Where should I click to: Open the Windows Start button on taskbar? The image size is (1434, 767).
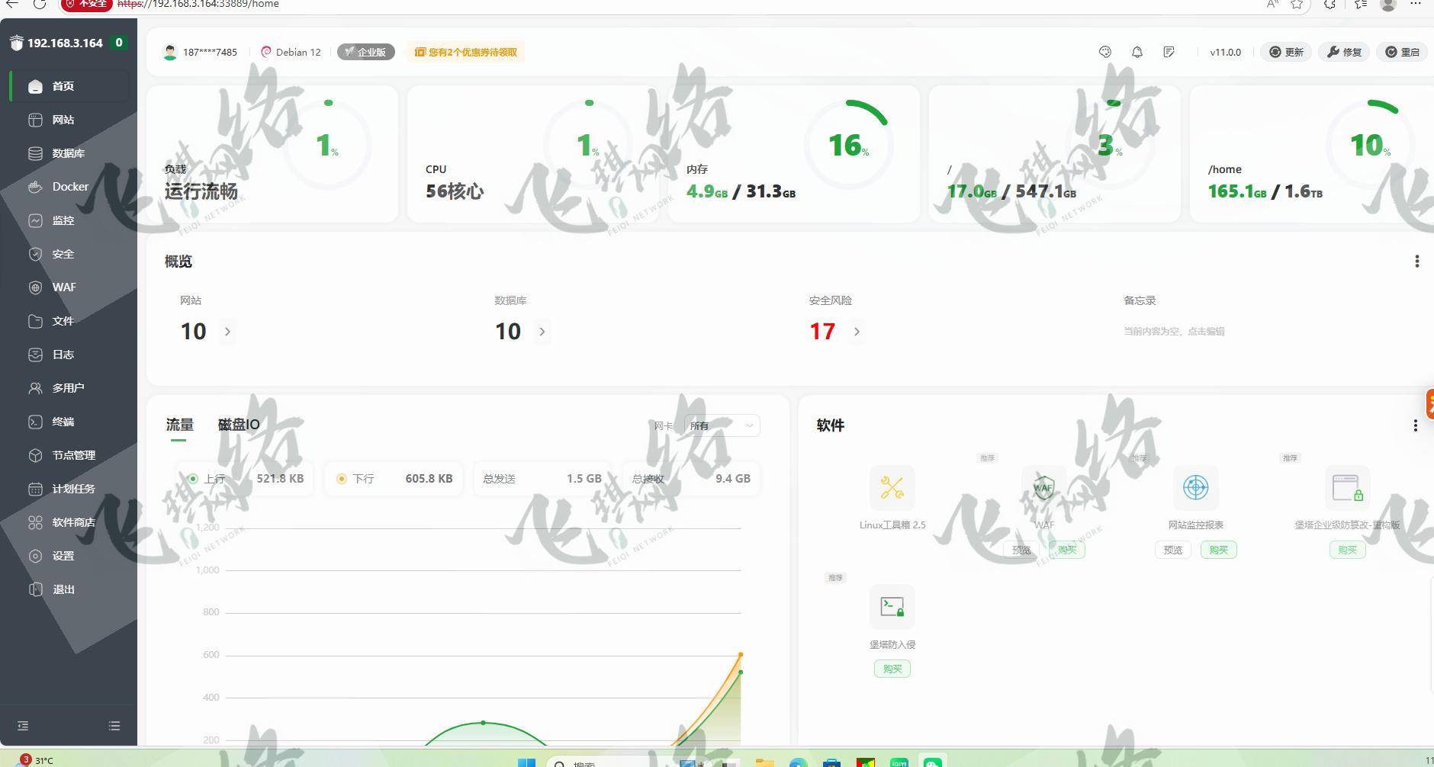click(526, 762)
